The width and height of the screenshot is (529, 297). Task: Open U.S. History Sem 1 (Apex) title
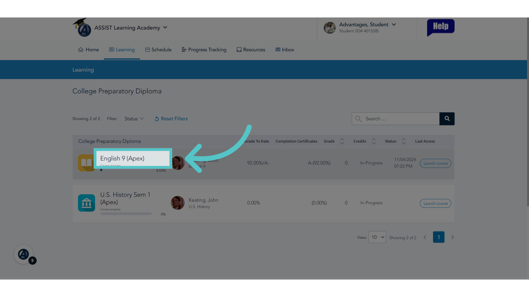125,198
